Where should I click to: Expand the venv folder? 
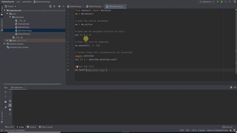[7, 40]
